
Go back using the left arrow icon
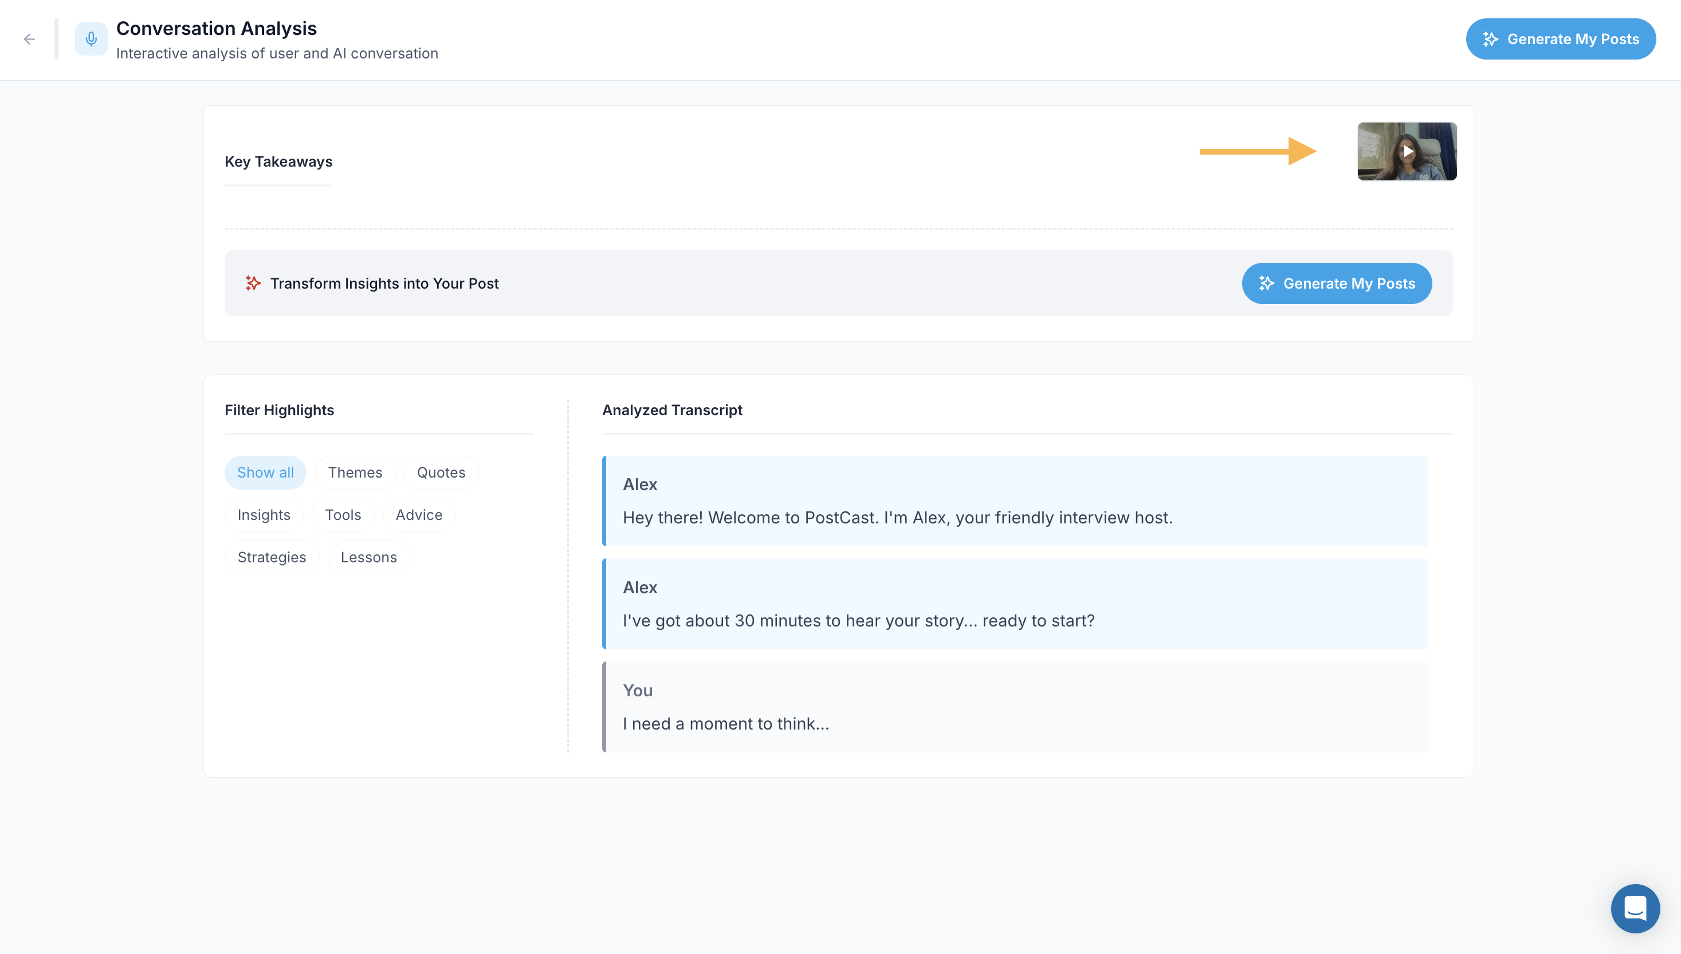pos(29,40)
